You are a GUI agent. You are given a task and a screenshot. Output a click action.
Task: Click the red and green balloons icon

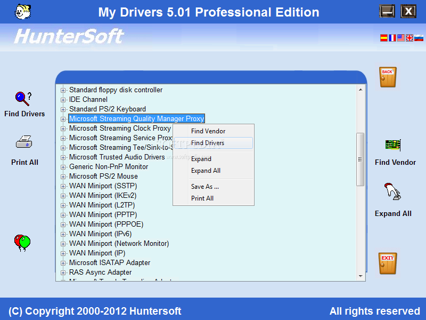[22, 243]
